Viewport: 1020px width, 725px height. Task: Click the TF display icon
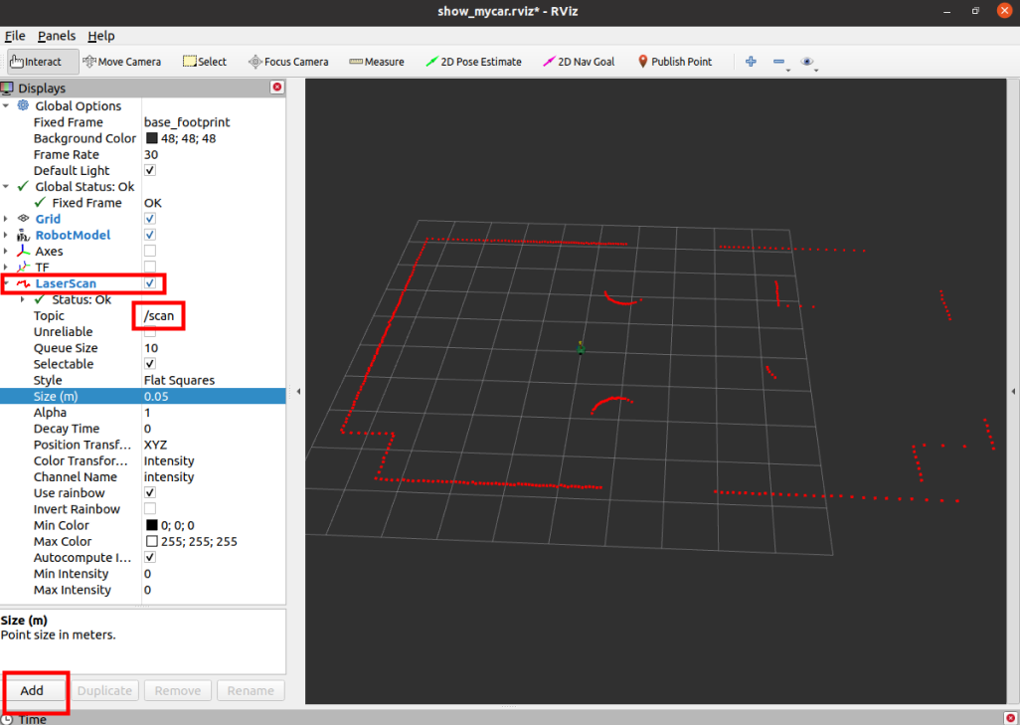[24, 267]
